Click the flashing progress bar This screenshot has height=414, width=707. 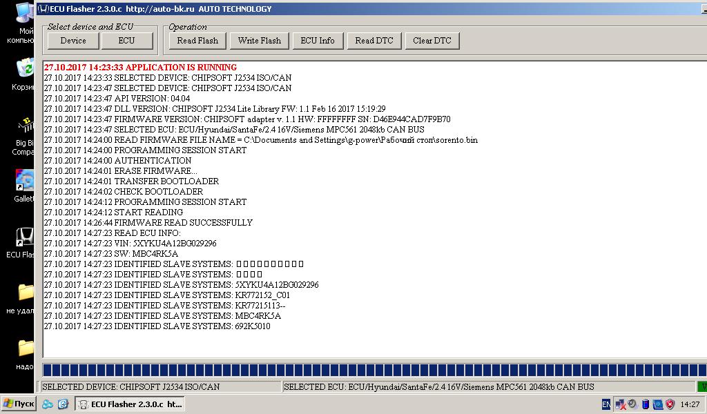(x=375, y=371)
